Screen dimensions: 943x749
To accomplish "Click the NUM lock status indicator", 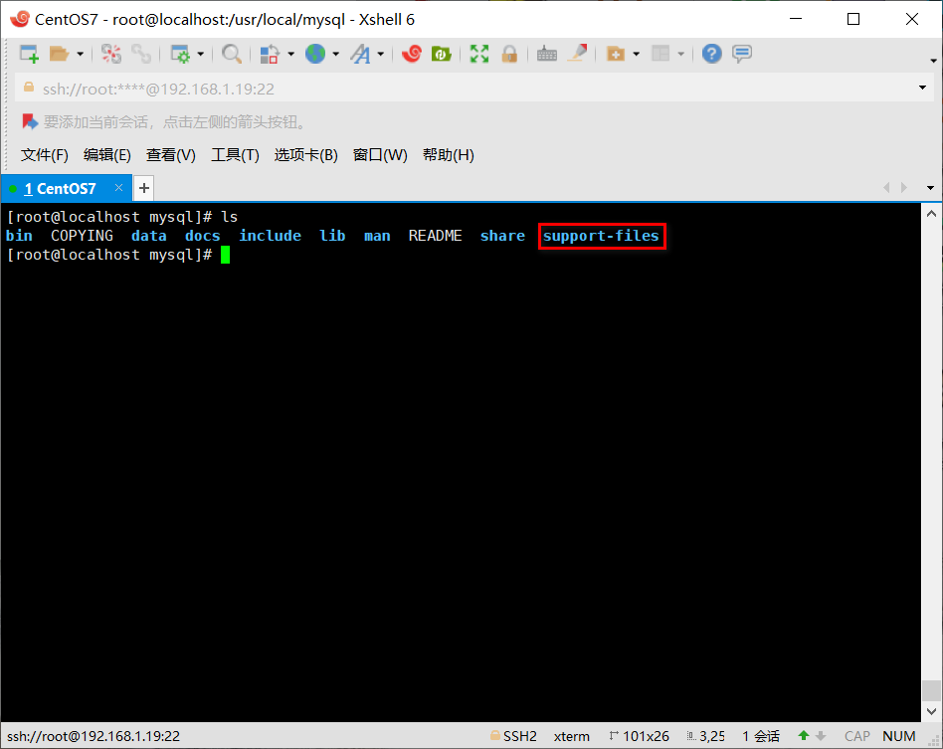I will pos(899,736).
